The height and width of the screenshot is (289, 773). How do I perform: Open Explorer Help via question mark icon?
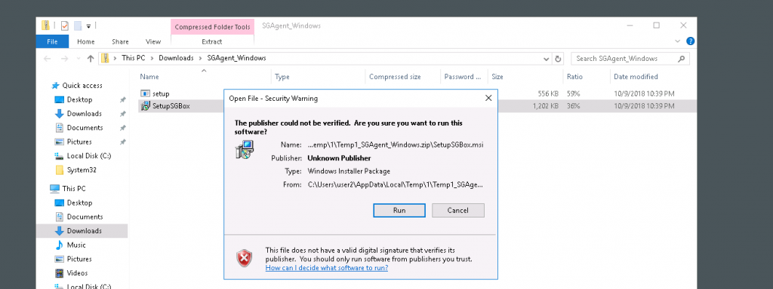click(x=691, y=41)
